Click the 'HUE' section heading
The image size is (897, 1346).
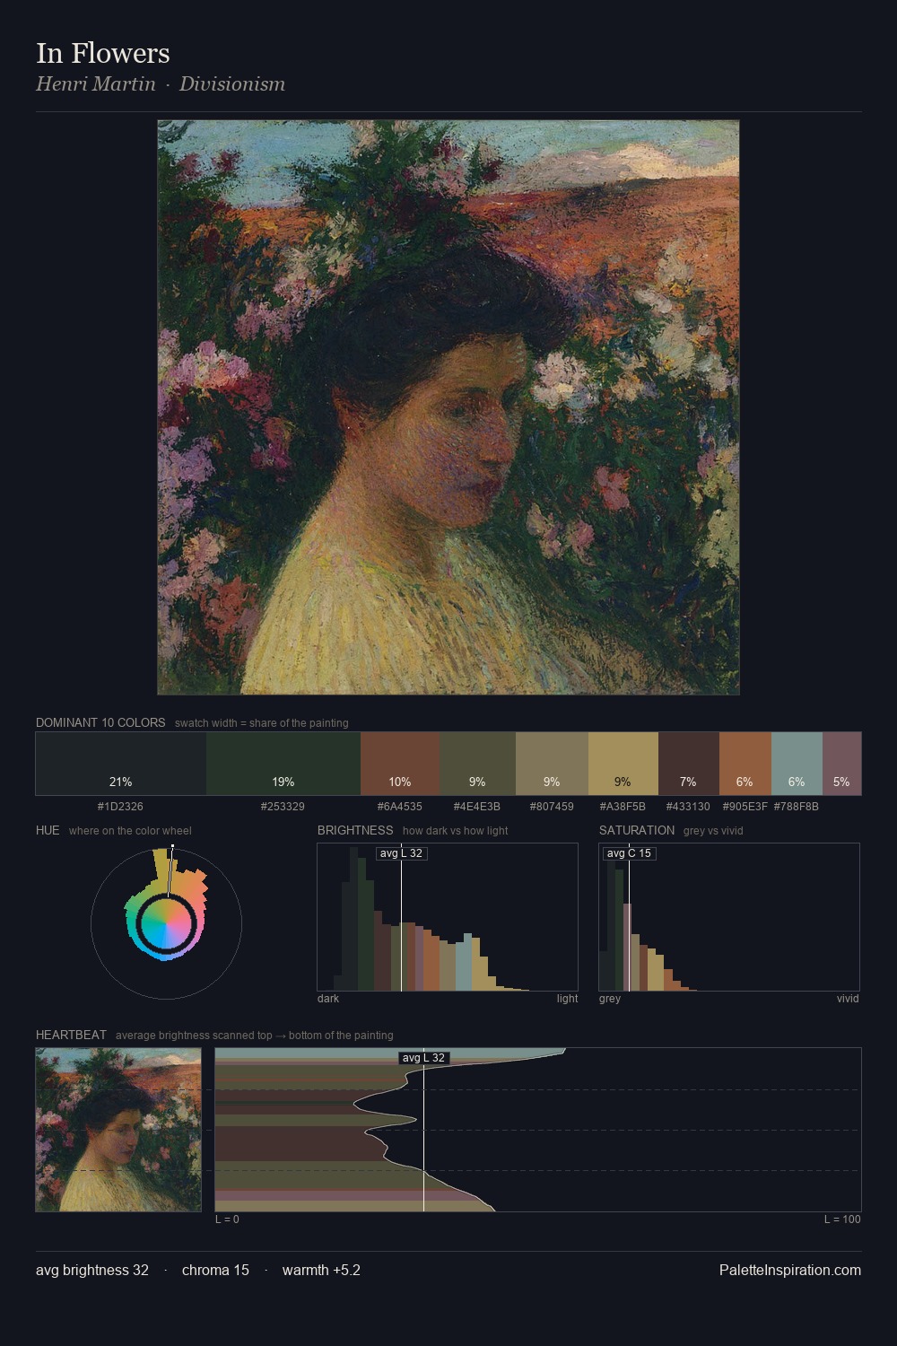[48, 830]
